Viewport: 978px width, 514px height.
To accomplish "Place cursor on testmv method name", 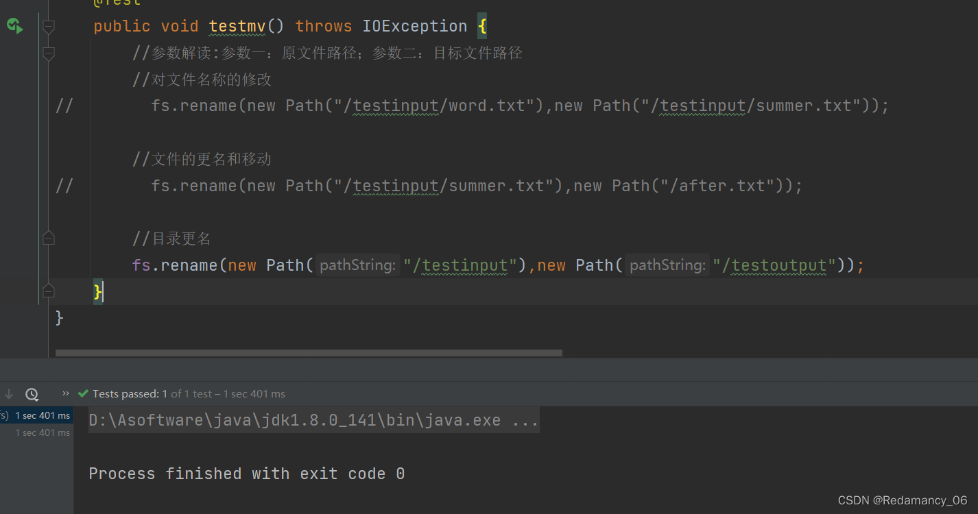I will click(237, 27).
